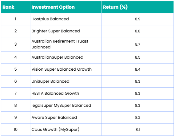The height and width of the screenshot is (137, 175).
Task: Select the Hostplus Balanced cell
Action: tap(66, 19)
